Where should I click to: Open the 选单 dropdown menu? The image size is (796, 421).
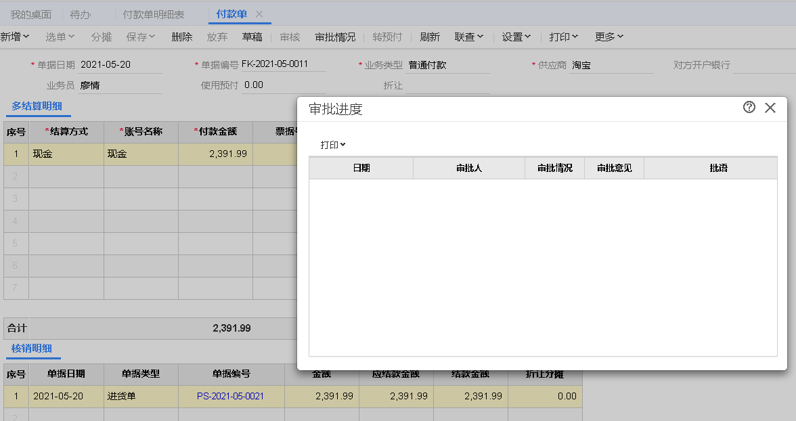pyautogui.click(x=60, y=37)
